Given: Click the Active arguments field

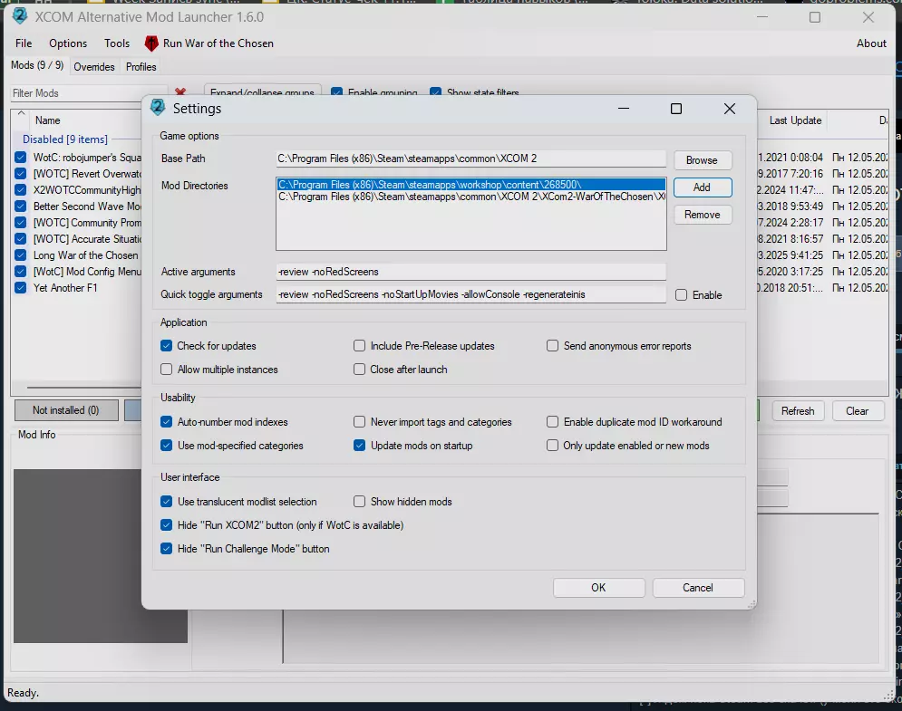Looking at the screenshot, I should point(470,272).
